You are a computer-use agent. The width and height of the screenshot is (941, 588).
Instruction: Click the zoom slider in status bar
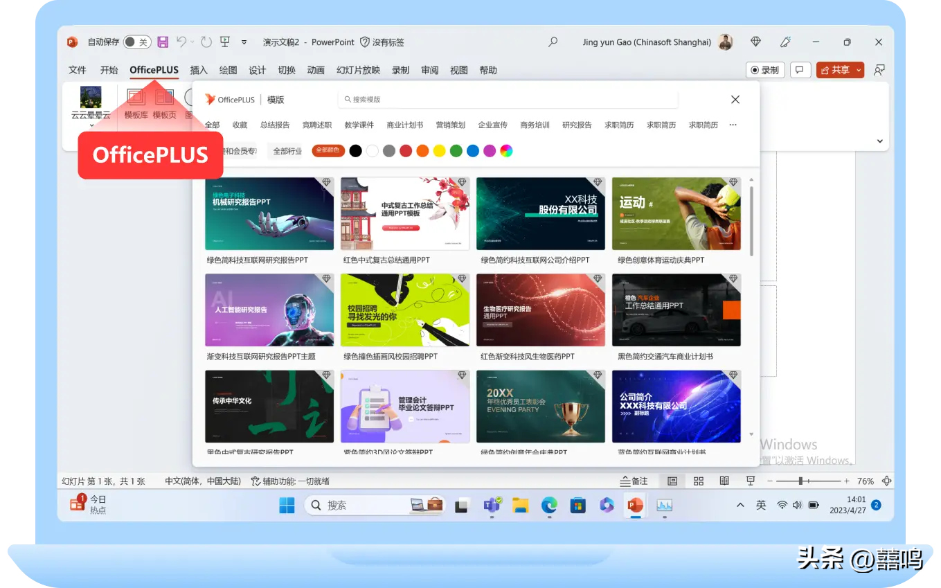(807, 481)
